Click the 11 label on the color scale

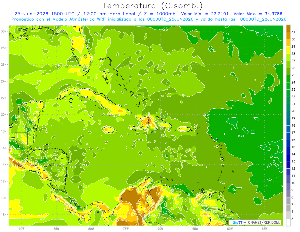click(293, 176)
